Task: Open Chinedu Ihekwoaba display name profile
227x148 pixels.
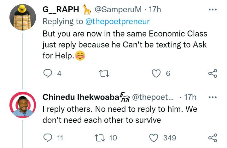Action: (81, 97)
